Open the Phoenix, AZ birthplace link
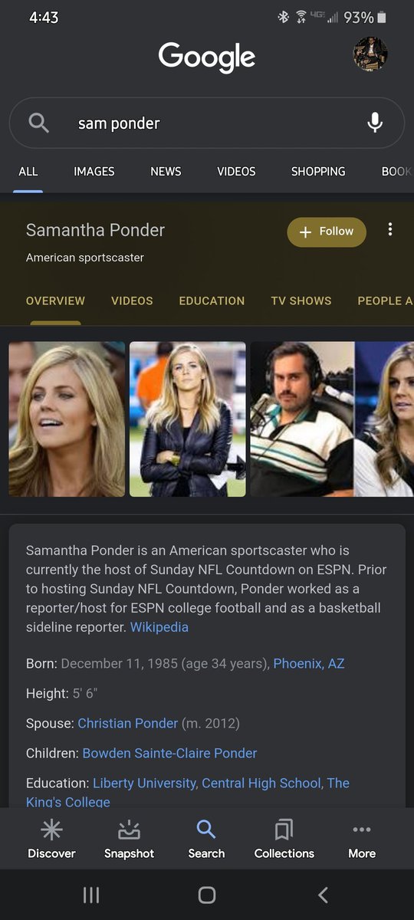The width and height of the screenshot is (414, 920). [309, 663]
